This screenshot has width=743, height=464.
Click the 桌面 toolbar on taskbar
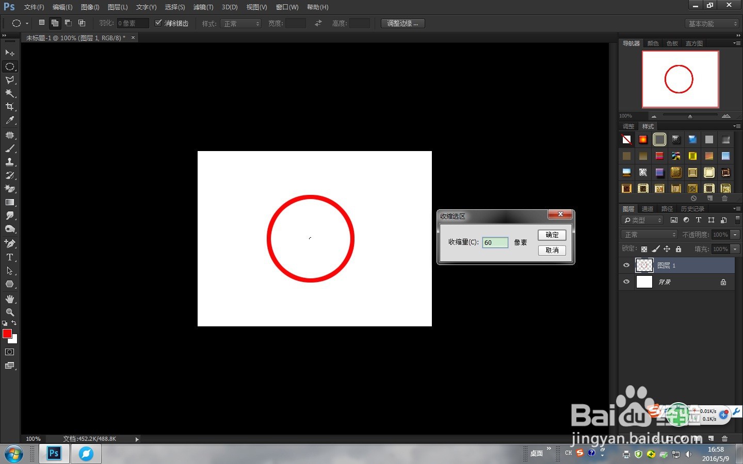pos(537,453)
